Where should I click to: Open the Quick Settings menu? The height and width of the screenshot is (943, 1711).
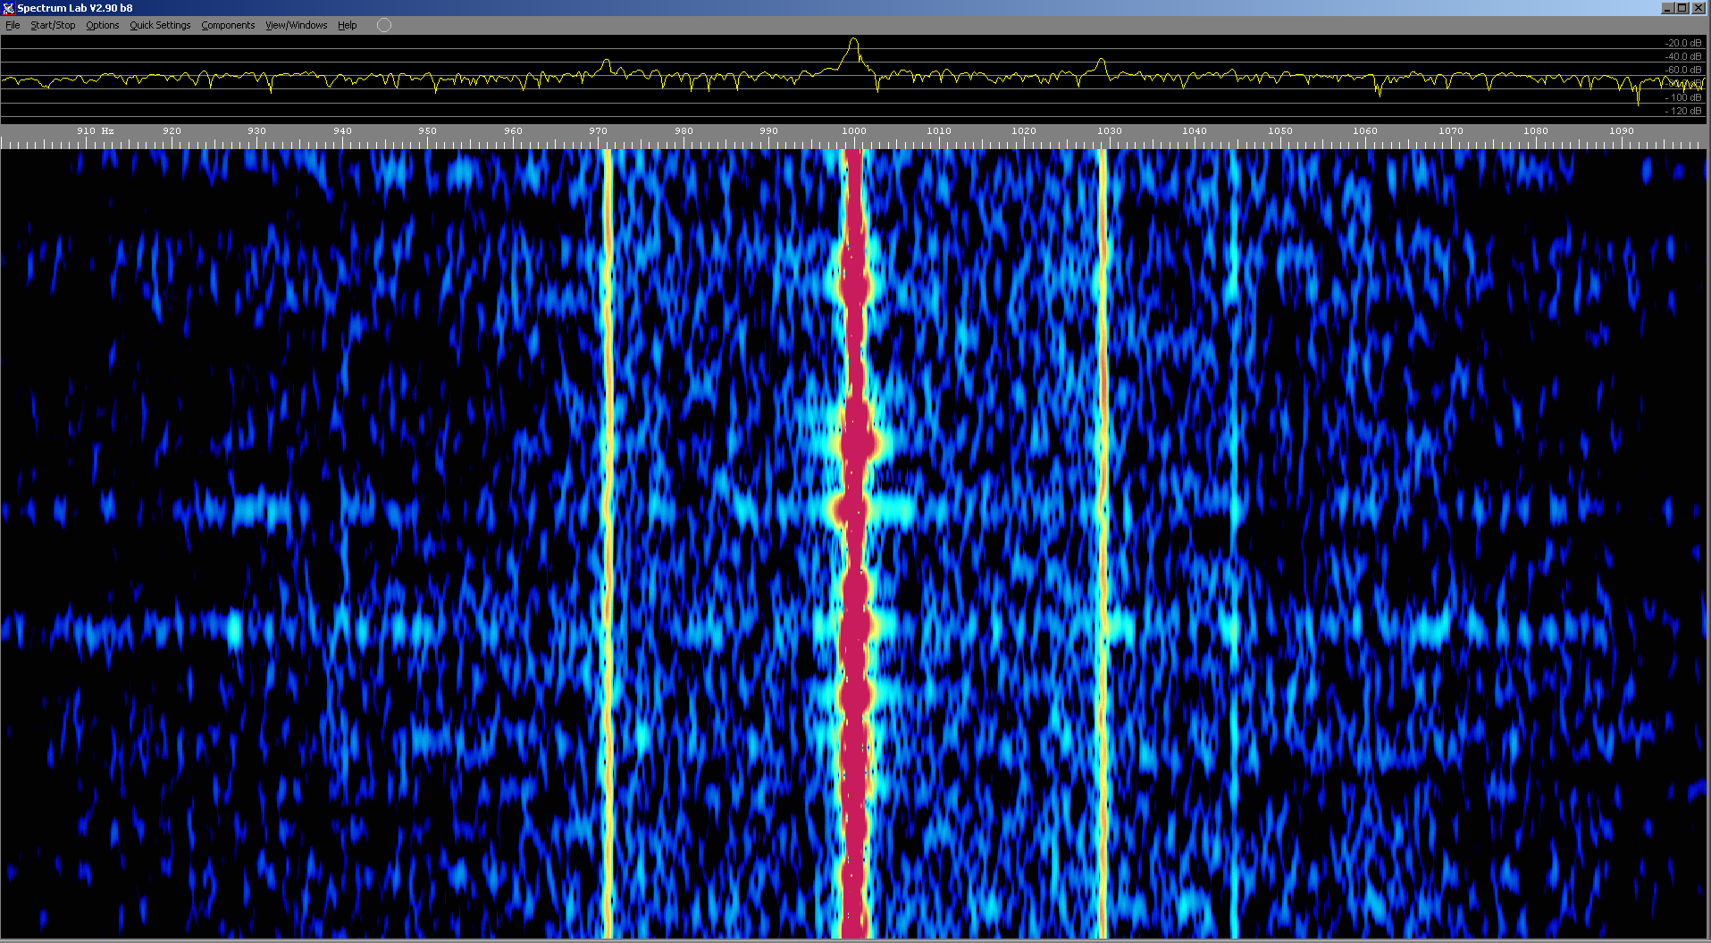[x=160, y=25]
